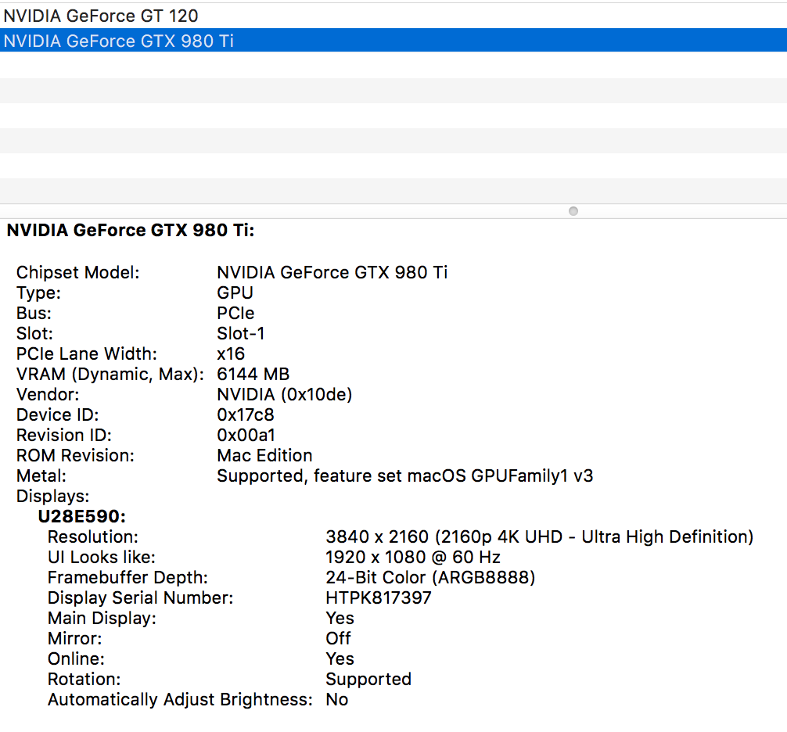Click the UI Looks like value 1920 x 1080

coord(413,557)
